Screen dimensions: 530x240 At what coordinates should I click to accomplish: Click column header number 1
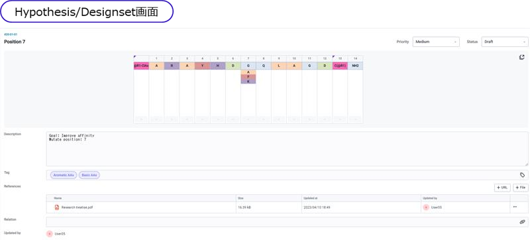coord(156,58)
